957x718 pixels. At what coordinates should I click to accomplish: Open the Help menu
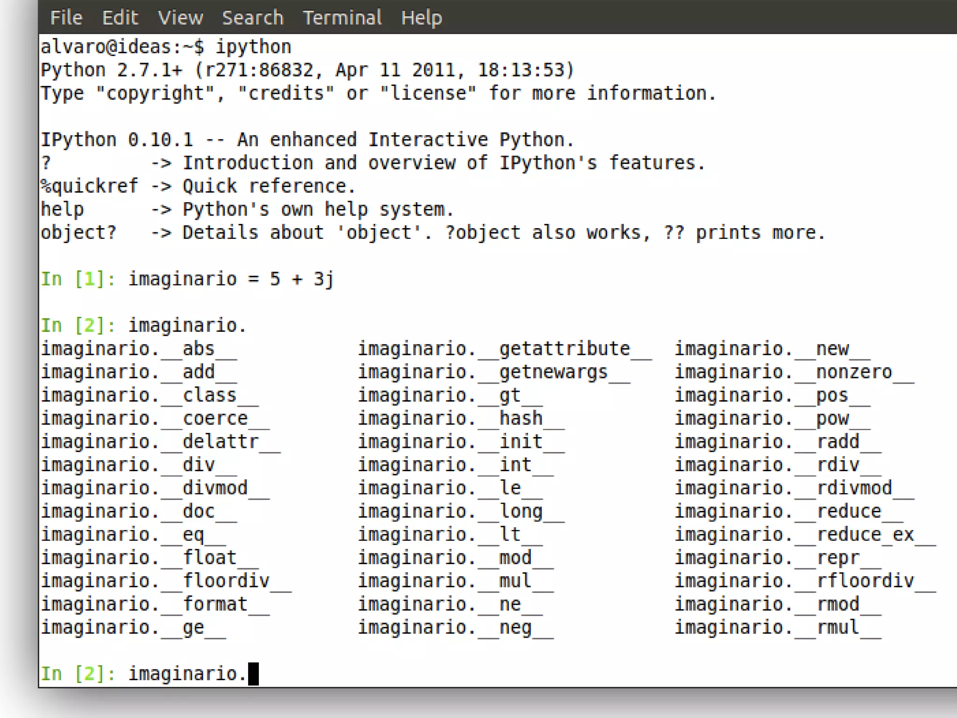[421, 18]
